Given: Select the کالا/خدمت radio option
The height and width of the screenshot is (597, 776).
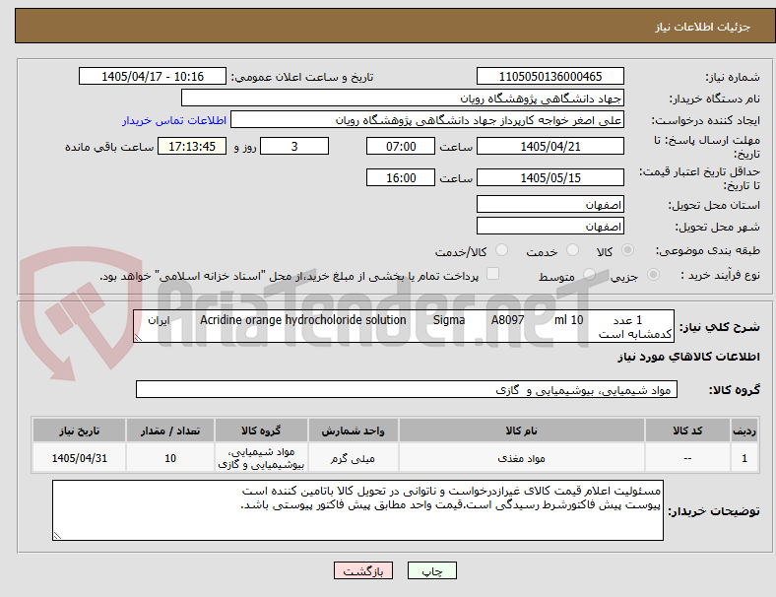Looking at the screenshot, I should click(501, 250).
